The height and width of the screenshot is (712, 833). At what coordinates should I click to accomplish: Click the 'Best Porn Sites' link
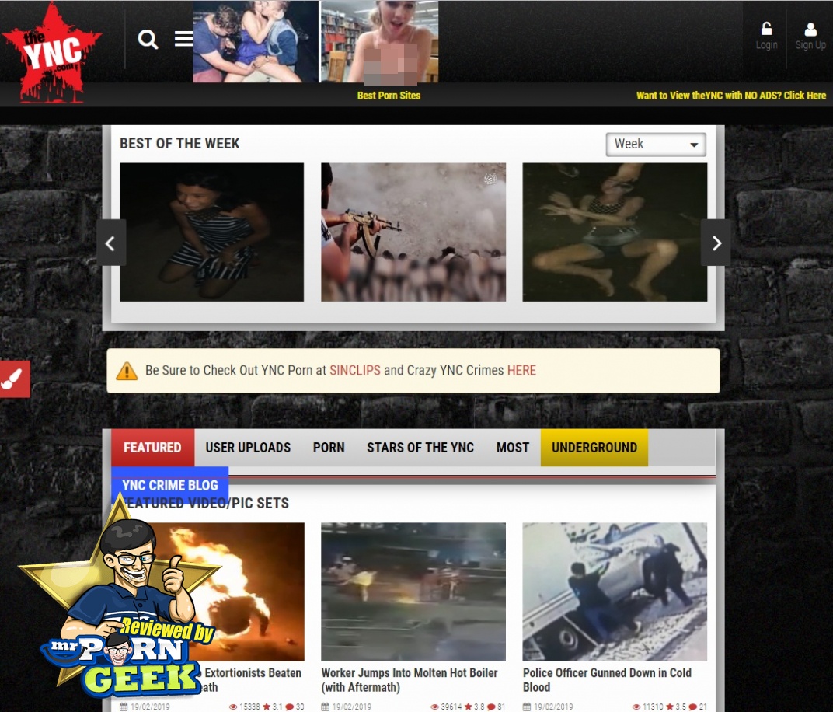[389, 96]
